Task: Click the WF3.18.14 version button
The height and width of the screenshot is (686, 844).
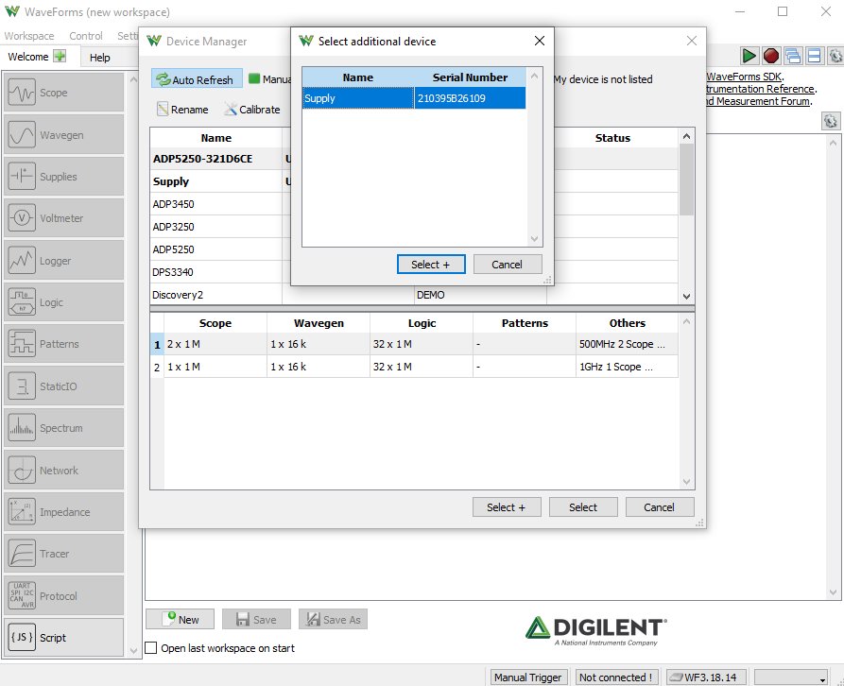Action: (x=707, y=677)
